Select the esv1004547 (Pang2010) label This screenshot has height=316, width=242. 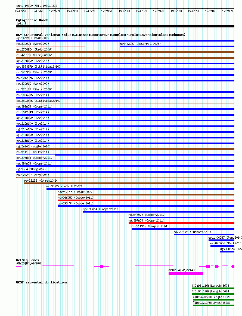tap(225, 238)
